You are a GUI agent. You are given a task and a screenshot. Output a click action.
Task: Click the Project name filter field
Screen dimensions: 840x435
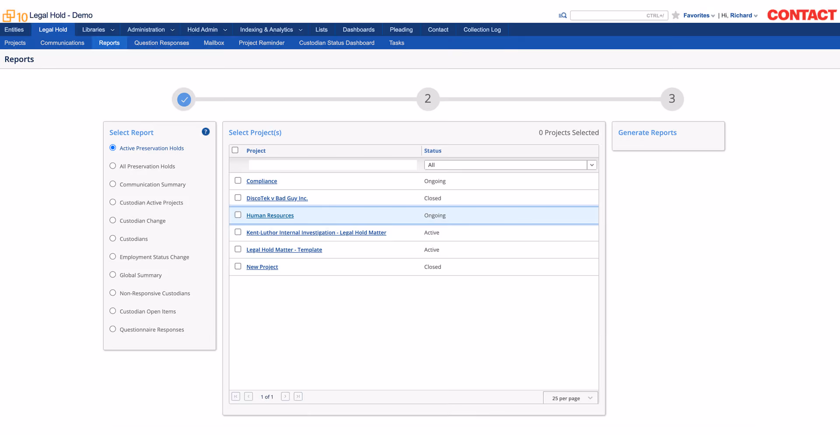point(332,165)
